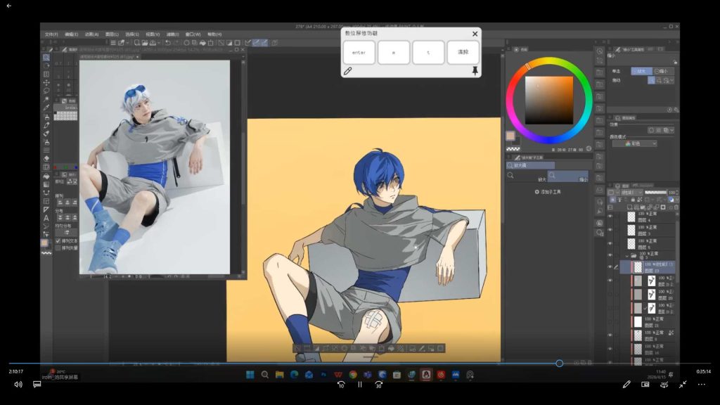Toggle visibility of layer 图层 23

(x=610, y=267)
